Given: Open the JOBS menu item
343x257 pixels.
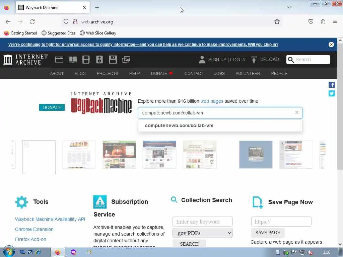Looking at the screenshot, I should tap(219, 73).
